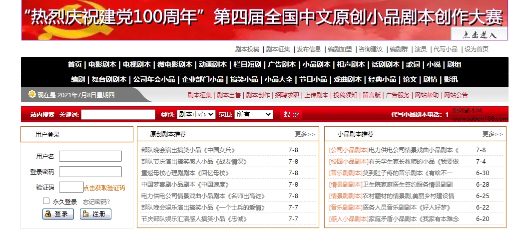Open 相声剧本 menu item
This screenshot has height=229, width=529.
point(351,64)
